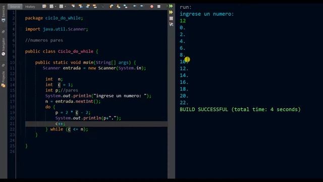Switch to the Source editor tab
This screenshot has width=323, height=182.
coord(15,7)
